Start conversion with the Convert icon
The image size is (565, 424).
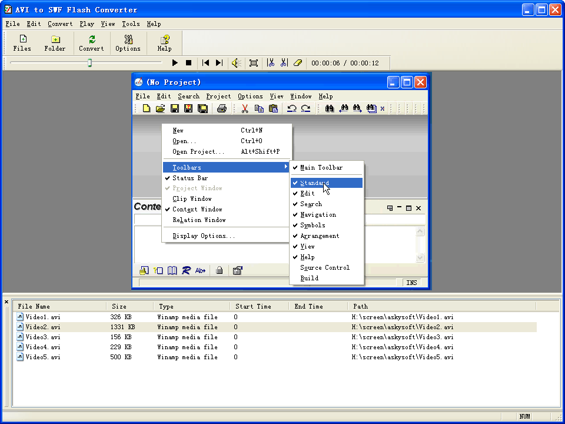92,43
